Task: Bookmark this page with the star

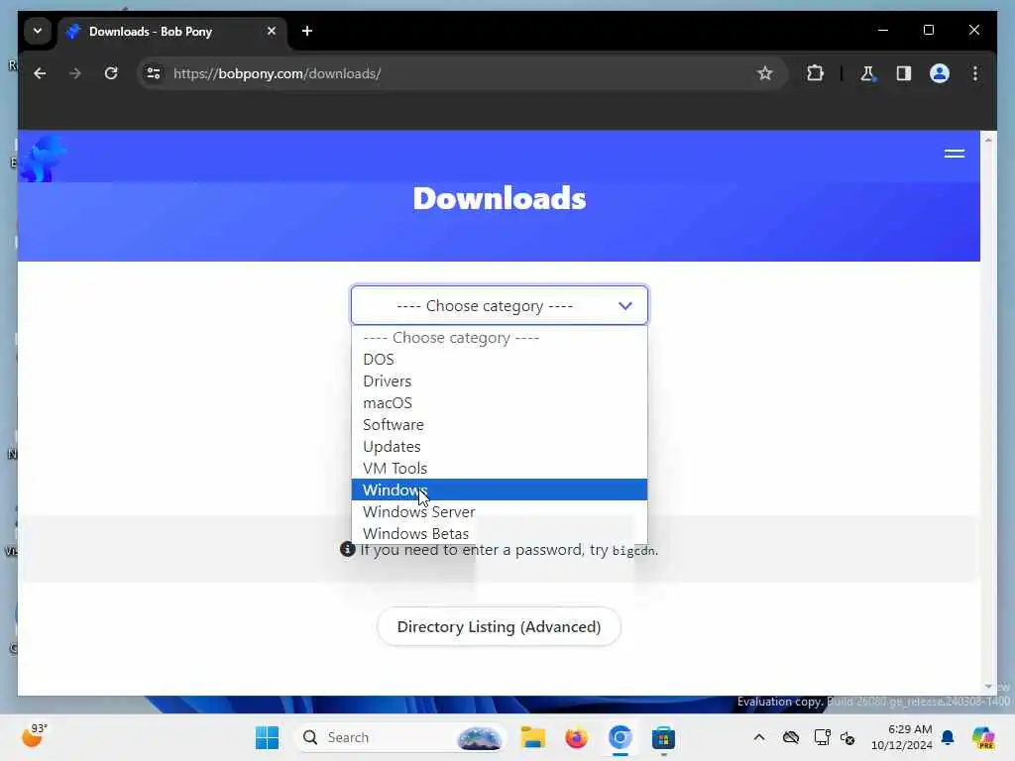Action: pos(764,73)
